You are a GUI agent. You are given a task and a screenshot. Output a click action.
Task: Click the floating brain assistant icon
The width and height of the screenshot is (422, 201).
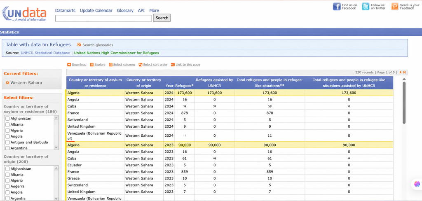click(417, 184)
